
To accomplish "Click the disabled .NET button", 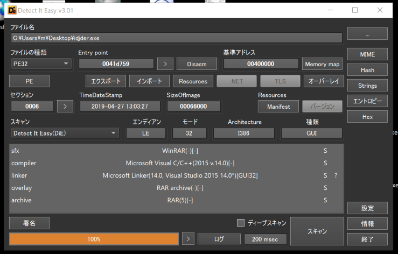I will (x=236, y=81).
